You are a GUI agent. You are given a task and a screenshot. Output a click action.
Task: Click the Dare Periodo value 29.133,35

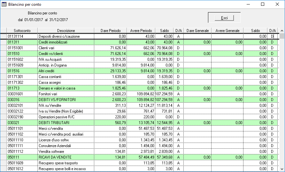click(118, 71)
